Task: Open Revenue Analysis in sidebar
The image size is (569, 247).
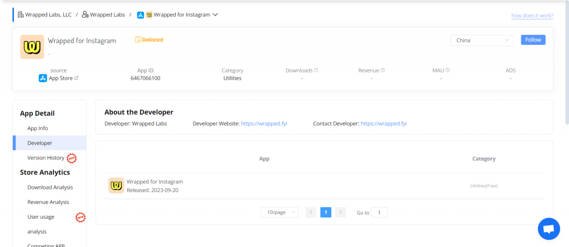Action: (48, 202)
